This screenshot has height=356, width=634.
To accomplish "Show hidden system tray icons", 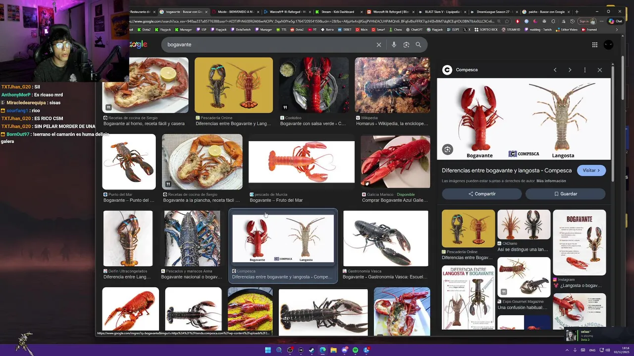I will [567, 350].
